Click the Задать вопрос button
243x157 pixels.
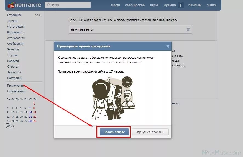(x=114, y=132)
